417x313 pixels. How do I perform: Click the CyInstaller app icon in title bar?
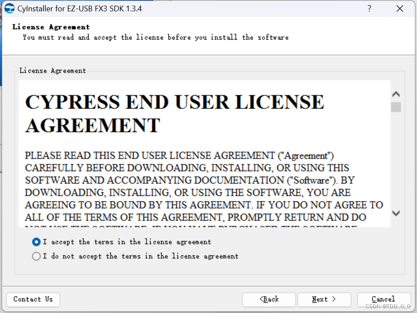point(10,9)
